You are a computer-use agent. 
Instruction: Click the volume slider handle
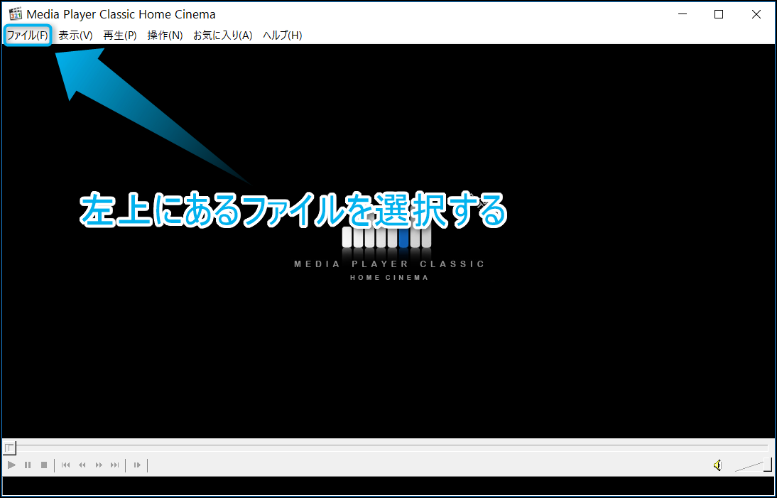point(767,465)
